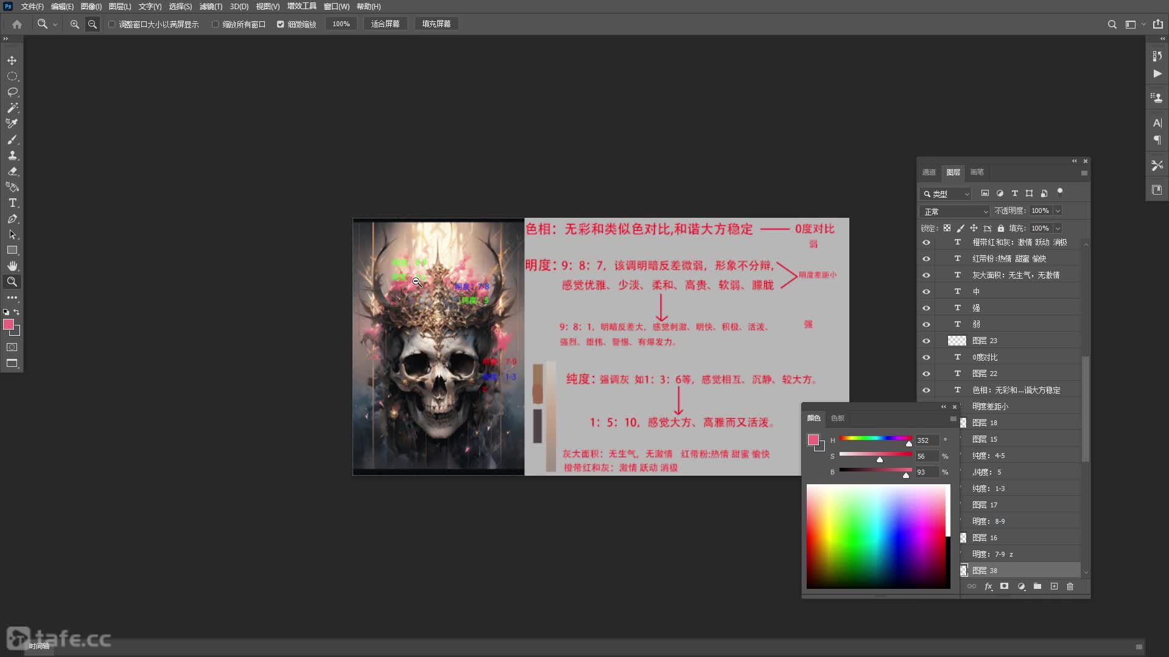Viewport: 1169px width, 657px height.
Task: Select the Hand tool
Action: click(12, 266)
